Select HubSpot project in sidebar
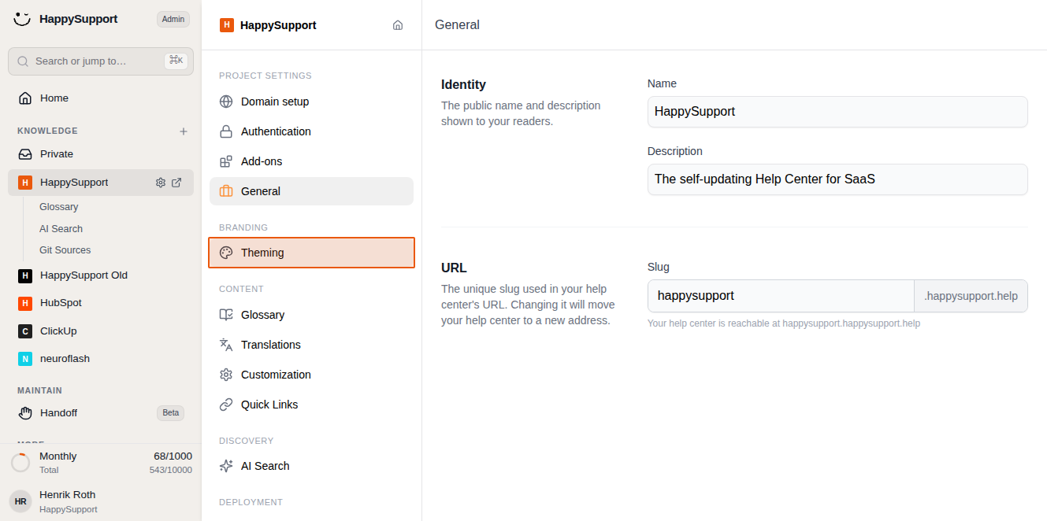Image resolution: width=1047 pixels, height=521 pixels. (x=101, y=303)
